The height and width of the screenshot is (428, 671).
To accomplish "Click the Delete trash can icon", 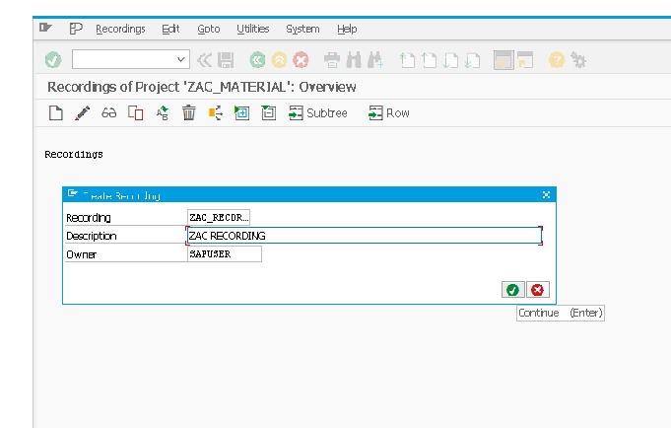I will click(189, 113).
